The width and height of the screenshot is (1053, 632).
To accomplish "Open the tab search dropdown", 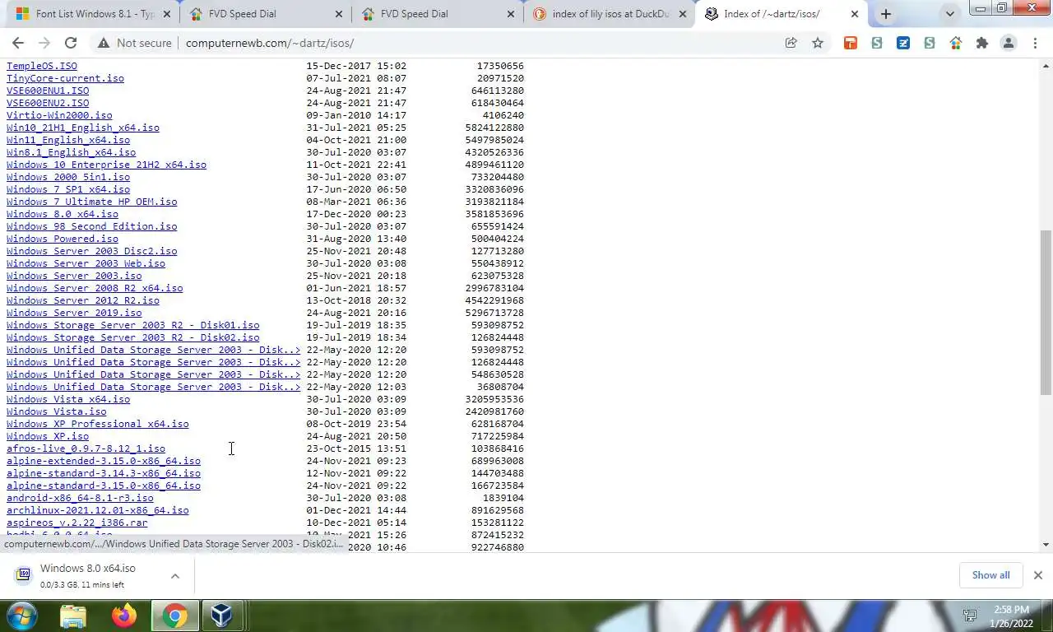I will (x=950, y=14).
